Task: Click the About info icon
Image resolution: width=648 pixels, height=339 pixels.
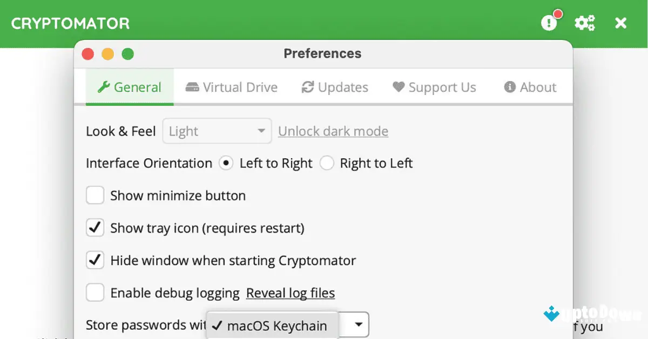Action: pos(510,87)
